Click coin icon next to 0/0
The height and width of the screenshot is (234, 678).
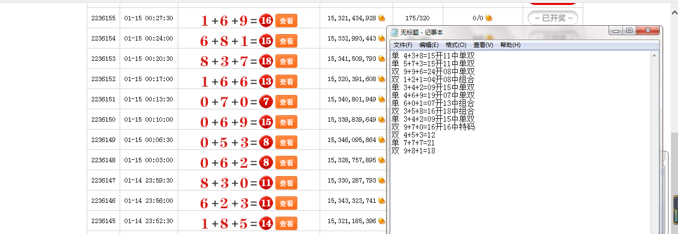point(489,18)
